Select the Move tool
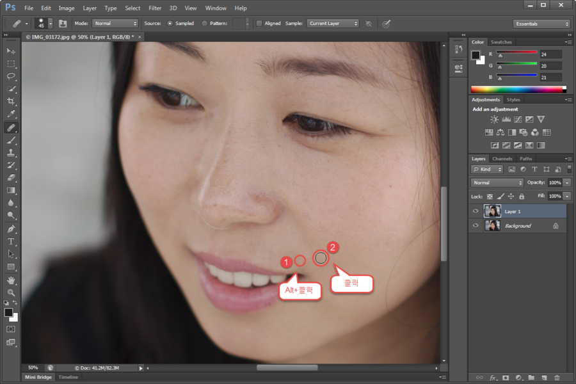Image resolution: width=576 pixels, height=384 pixels. (x=11, y=51)
